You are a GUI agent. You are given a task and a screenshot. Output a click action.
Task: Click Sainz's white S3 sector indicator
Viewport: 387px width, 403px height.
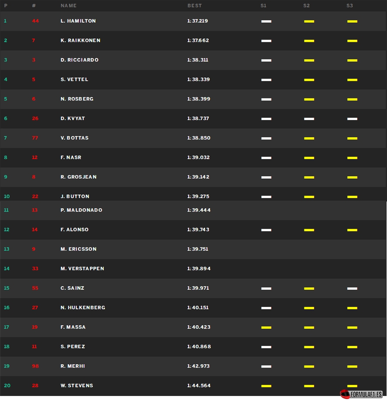click(352, 288)
